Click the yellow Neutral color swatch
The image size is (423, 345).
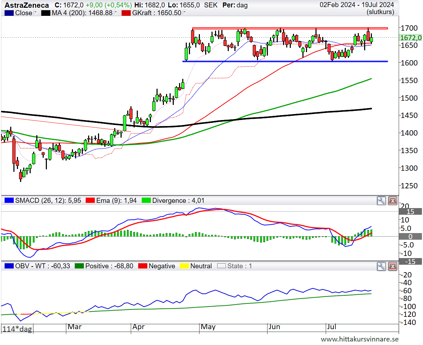point(184,266)
